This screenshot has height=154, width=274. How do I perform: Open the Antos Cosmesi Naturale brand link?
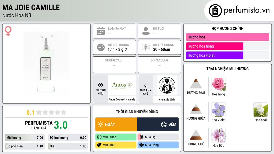(122, 99)
